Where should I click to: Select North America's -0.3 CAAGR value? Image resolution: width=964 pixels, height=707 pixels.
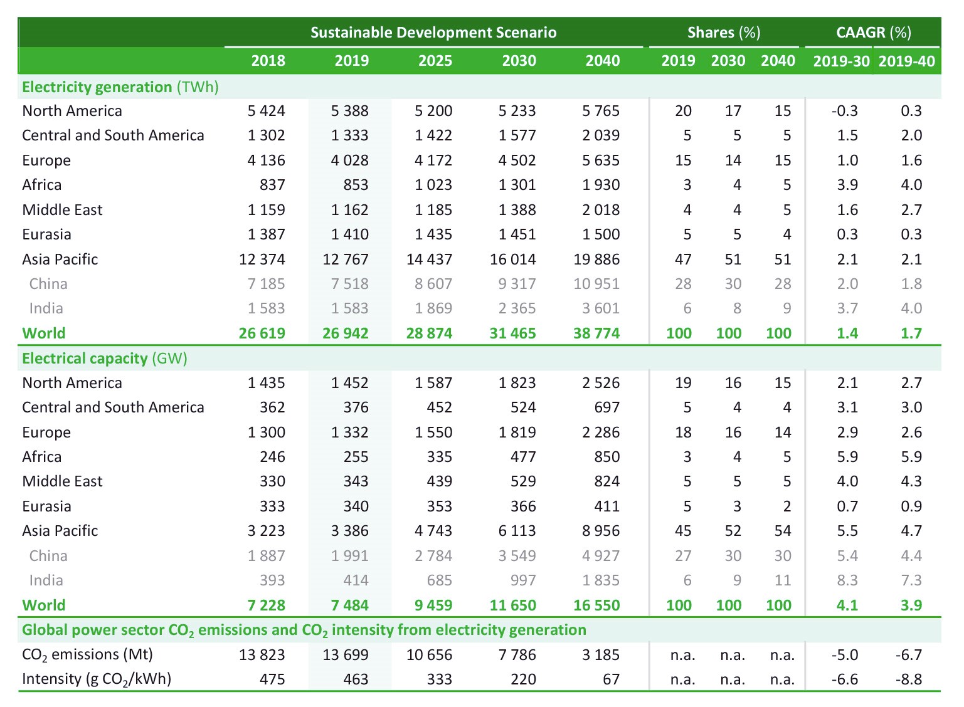pyautogui.click(x=844, y=111)
